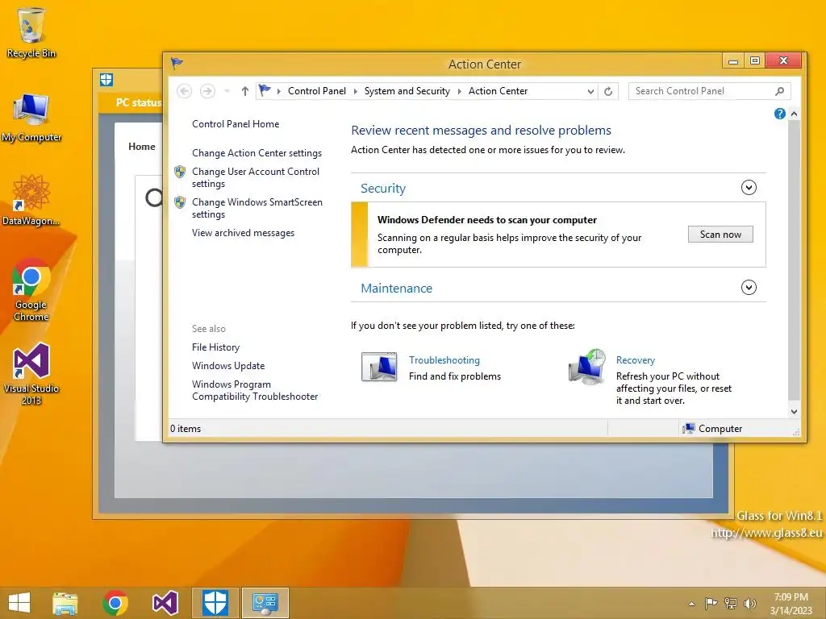Open Chrome from the taskbar

(x=115, y=603)
